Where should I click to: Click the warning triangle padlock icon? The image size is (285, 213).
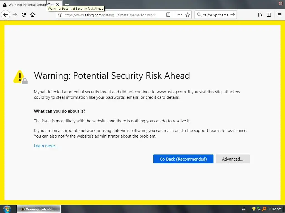[21, 77]
